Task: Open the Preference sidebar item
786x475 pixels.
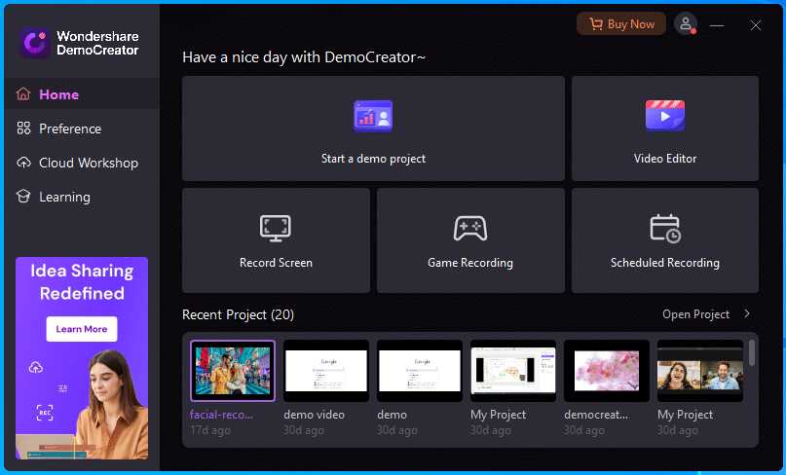Action: tap(69, 128)
